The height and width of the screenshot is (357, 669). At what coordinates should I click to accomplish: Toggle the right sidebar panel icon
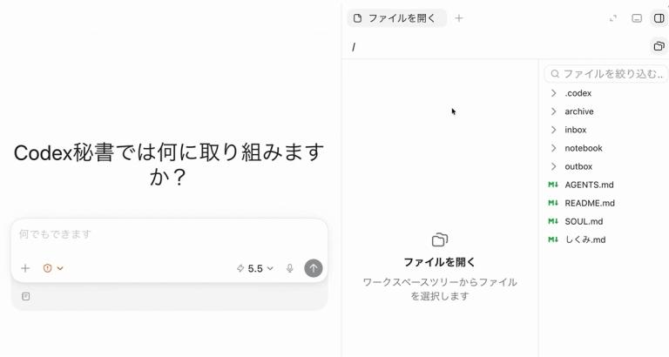tap(659, 18)
